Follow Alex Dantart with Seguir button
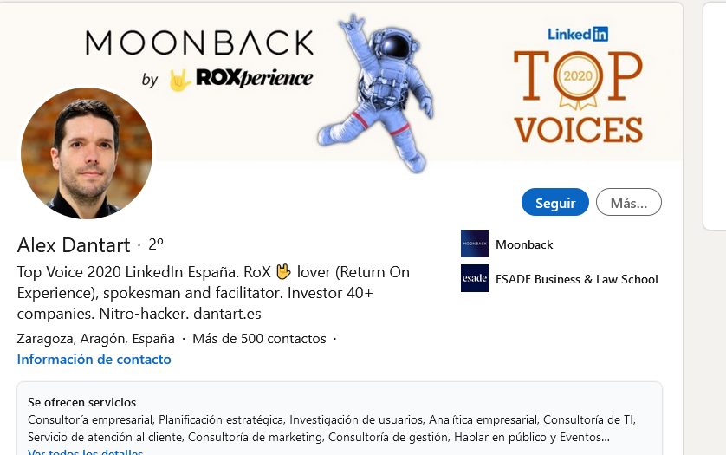The width and height of the screenshot is (726, 455). click(555, 202)
